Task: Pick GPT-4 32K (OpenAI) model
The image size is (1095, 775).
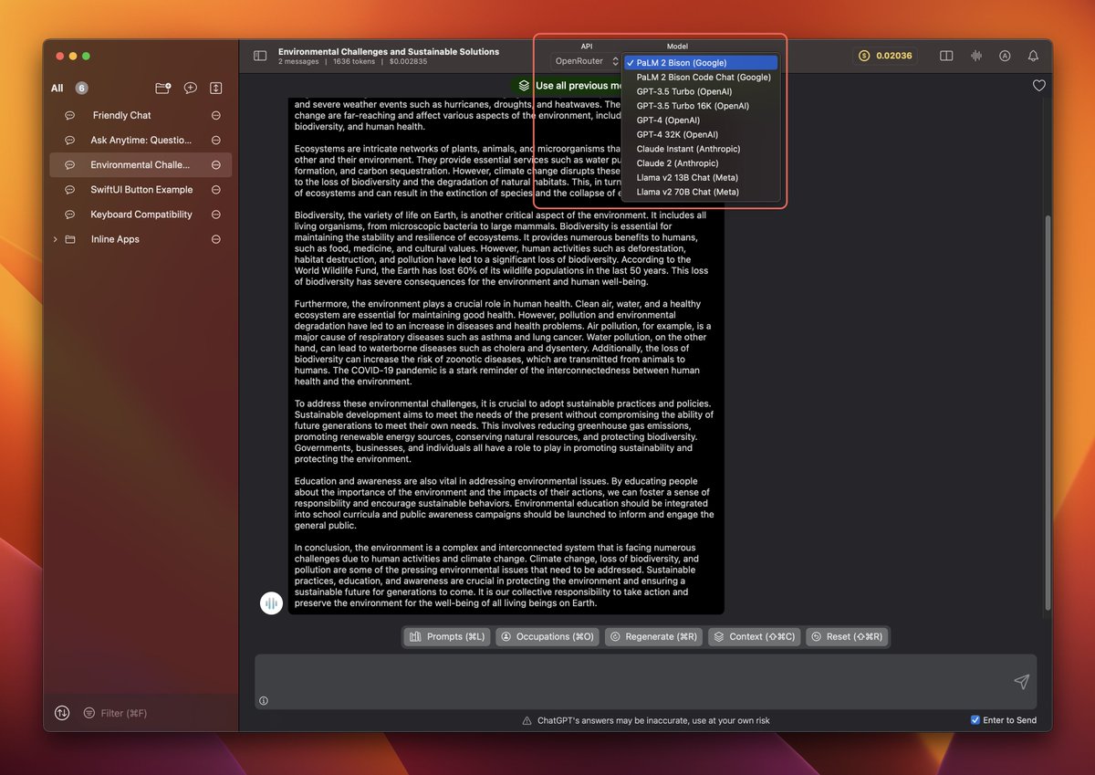Action: tap(701, 134)
